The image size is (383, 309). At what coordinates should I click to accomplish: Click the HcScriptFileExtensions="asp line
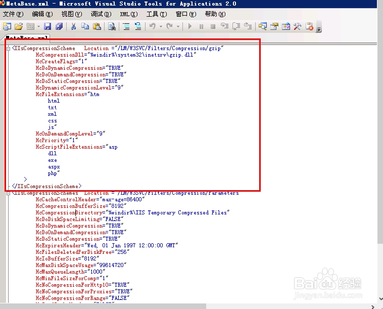(77, 147)
